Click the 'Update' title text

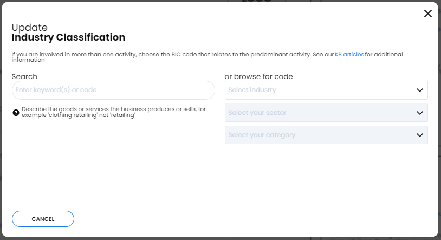pos(30,28)
